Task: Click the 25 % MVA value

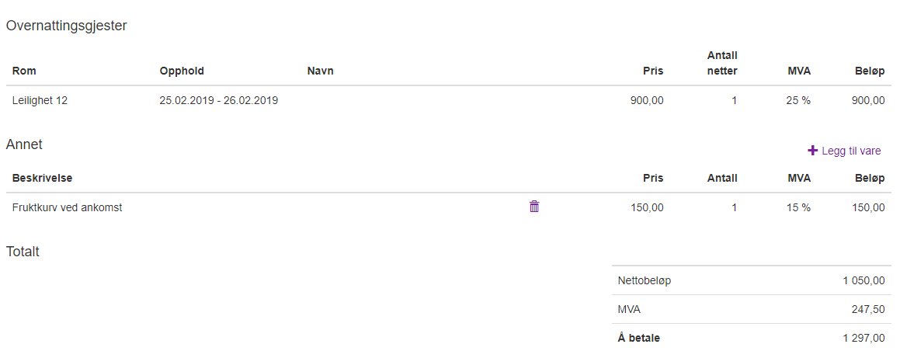Action: click(x=797, y=100)
